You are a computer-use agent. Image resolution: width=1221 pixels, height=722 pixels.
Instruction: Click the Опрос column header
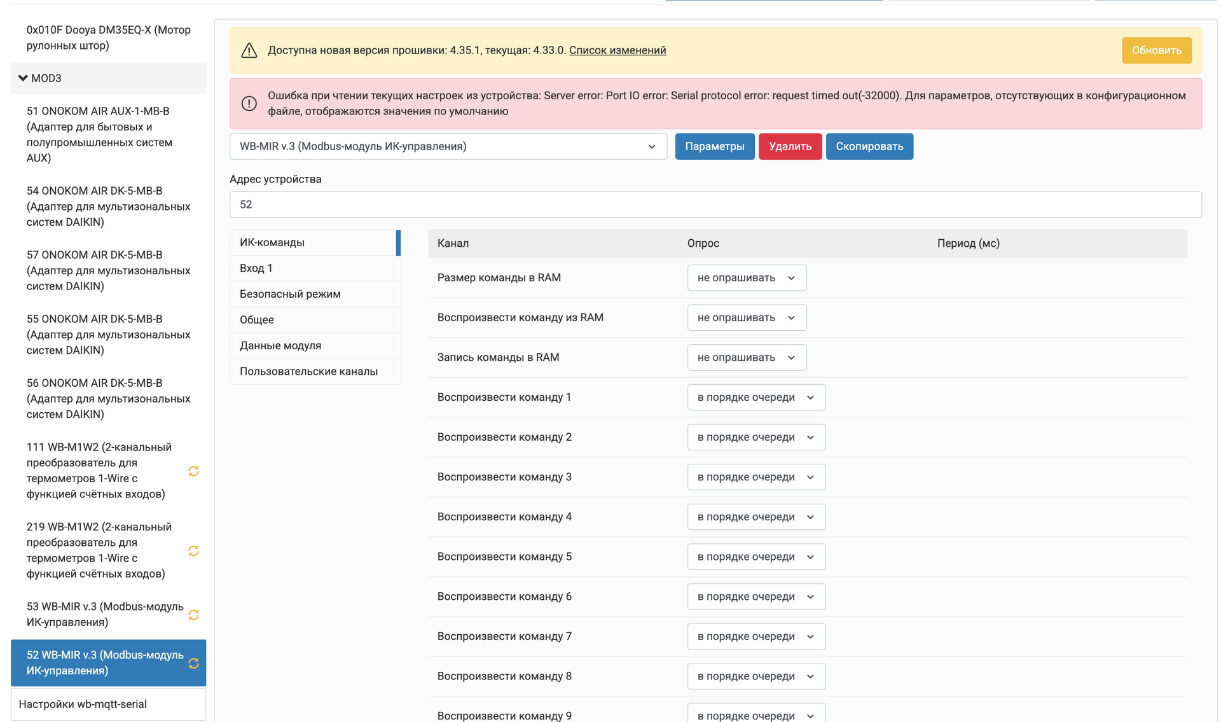click(x=703, y=243)
